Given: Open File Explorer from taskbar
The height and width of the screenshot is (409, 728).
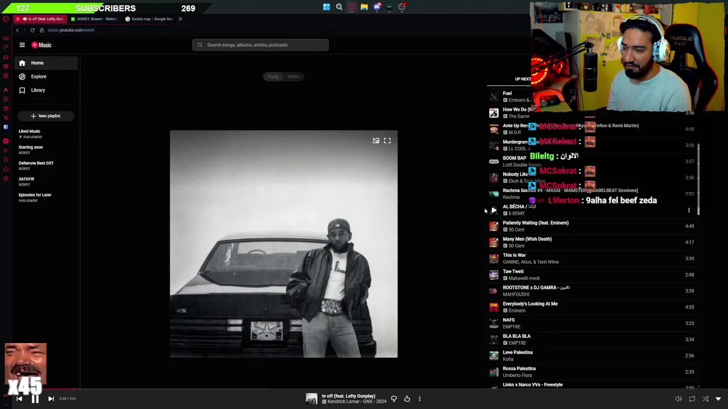Looking at the screenshot, I should pos(364,7).
